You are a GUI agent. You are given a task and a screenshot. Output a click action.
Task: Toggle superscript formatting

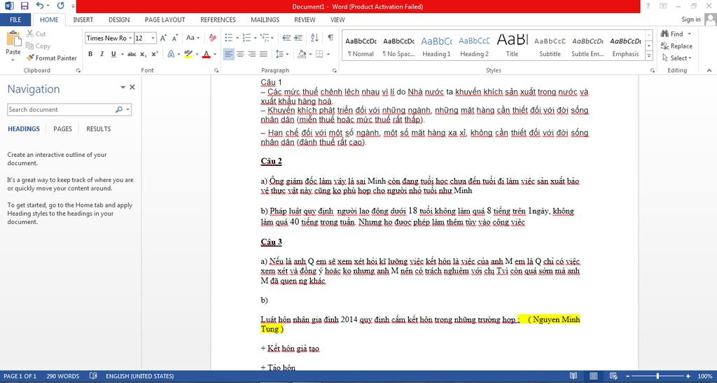pos(155,54)
